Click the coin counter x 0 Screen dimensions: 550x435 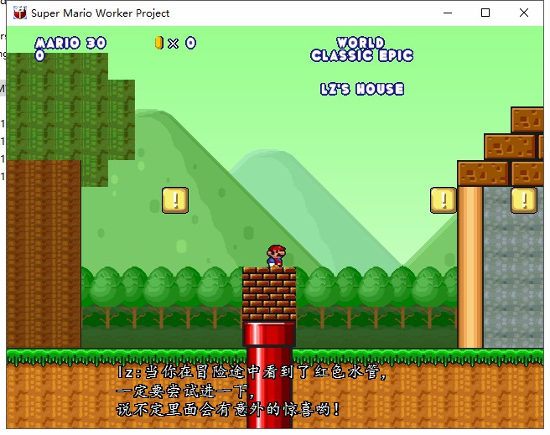tap(182, 43)
